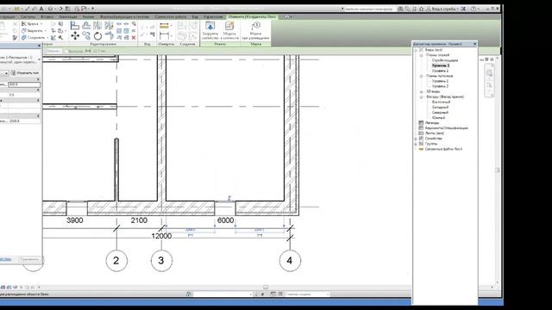Click the 12000 overall dimension text
Screen dimensions: 552x310
161,236
